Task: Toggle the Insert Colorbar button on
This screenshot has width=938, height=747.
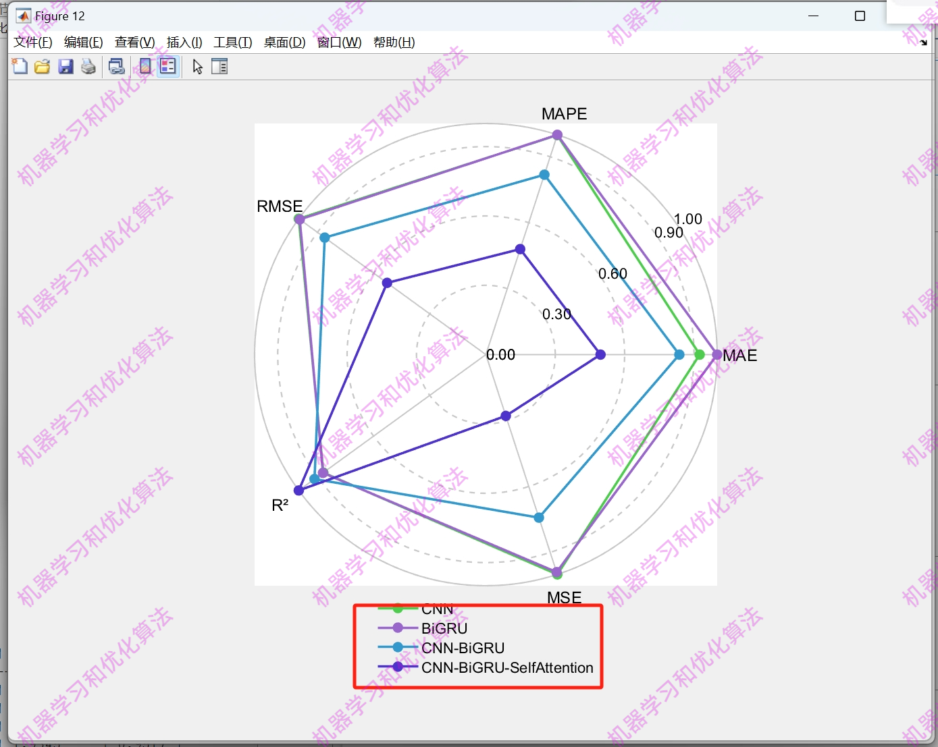Action: click(144, 65)
